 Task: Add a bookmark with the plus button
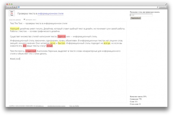pyautogui.click(x=14, y=7)
